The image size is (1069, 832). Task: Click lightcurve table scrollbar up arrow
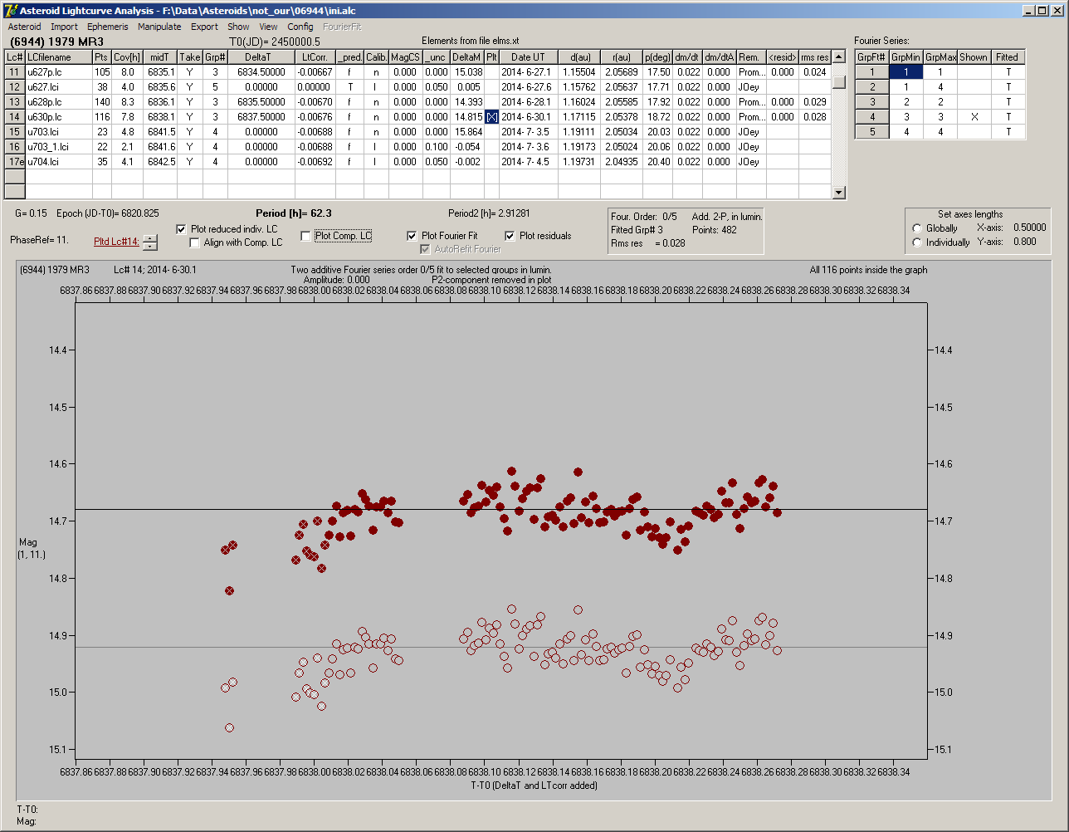(839, 56)
